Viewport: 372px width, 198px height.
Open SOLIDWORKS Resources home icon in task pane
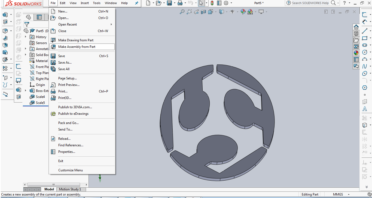tap(356, 27)
